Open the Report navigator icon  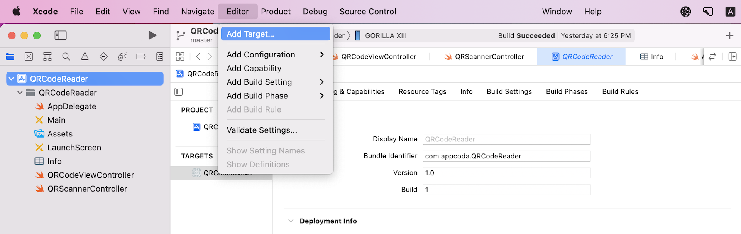click(160, 57)
